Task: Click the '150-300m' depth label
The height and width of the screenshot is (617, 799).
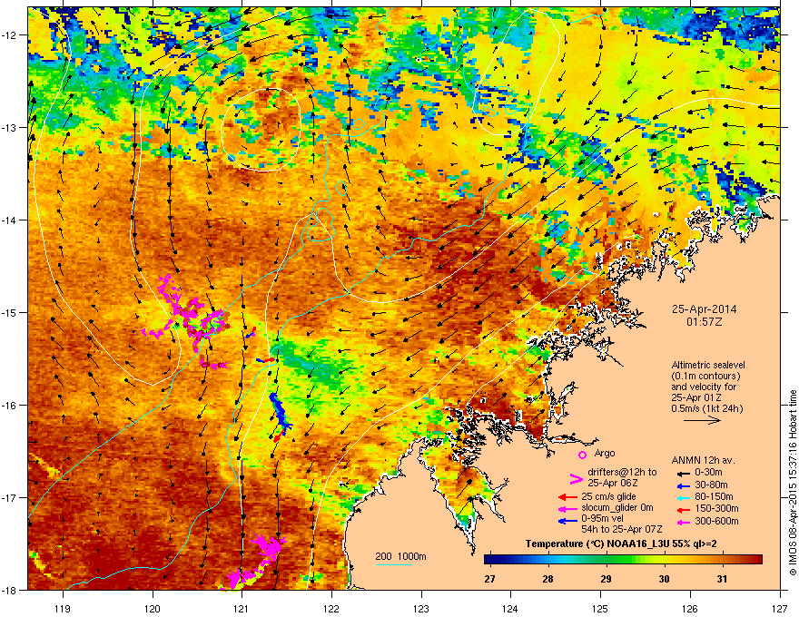Action: pyautogui.click(x=716, y=508)
